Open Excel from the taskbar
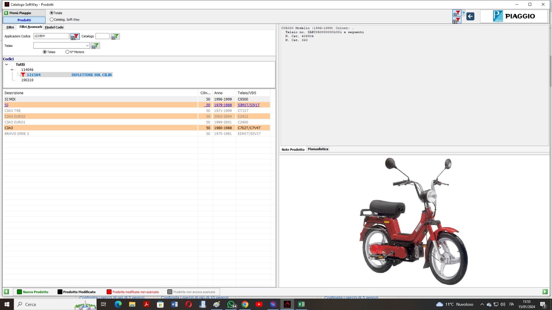The image size is (552, 310). point(301,304)
